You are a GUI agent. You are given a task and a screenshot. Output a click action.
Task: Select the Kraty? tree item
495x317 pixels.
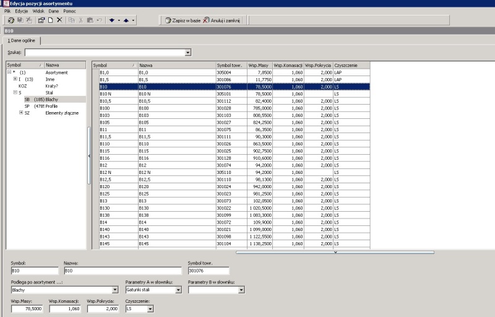coord(52,86)
